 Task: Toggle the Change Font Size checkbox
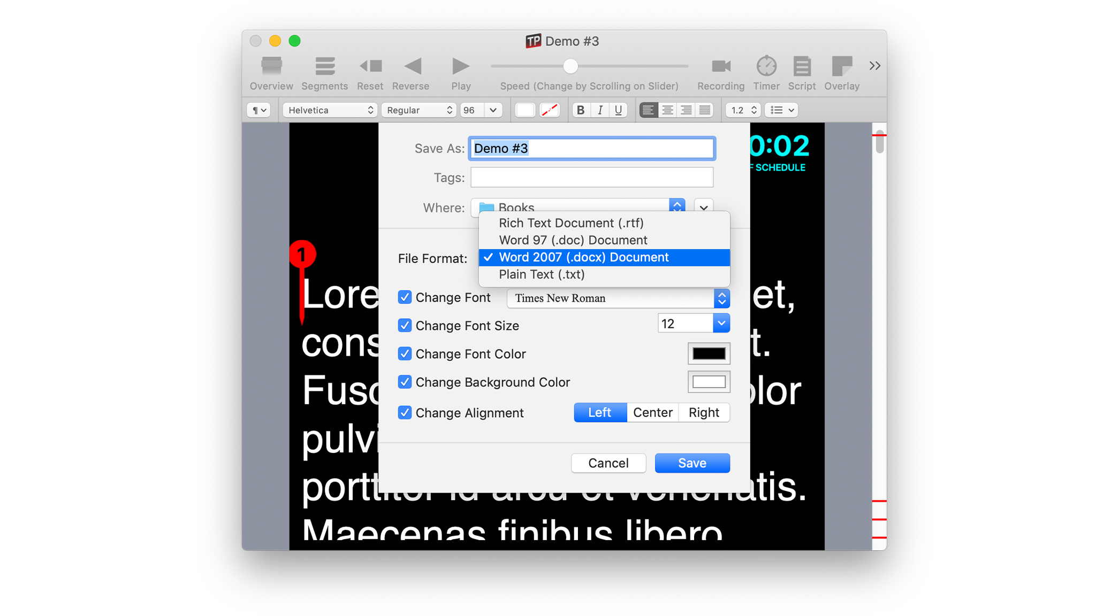[x=404, y=325]
